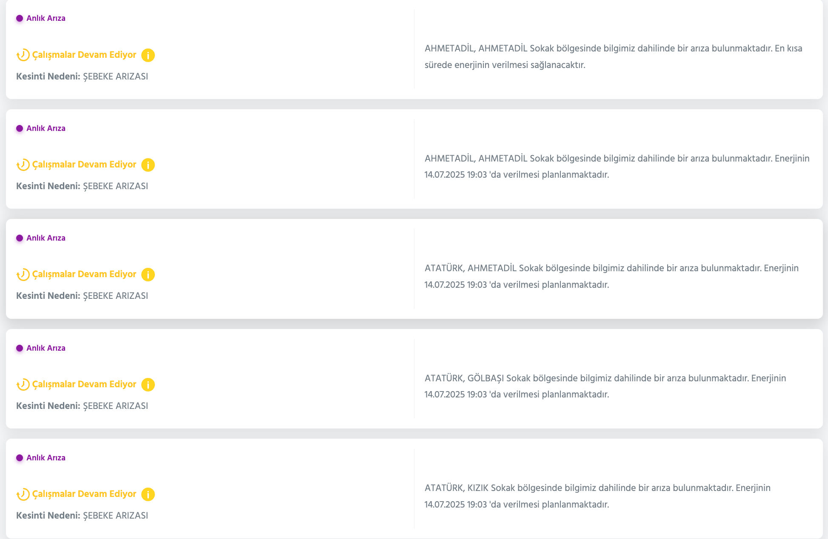Screen dimensions: 828x539
Task: Open info icon for the KIZIK Sokak outage
Action: tap(148, 494)
